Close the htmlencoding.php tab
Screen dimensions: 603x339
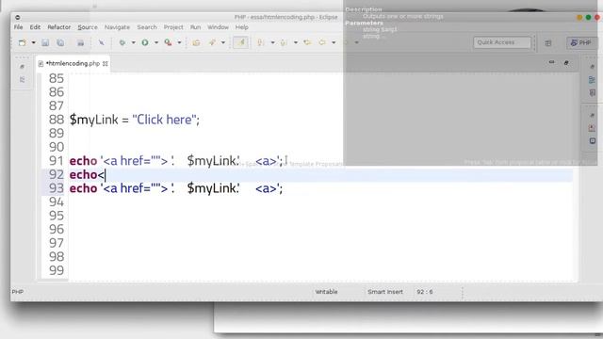click(x=106, y=64)
